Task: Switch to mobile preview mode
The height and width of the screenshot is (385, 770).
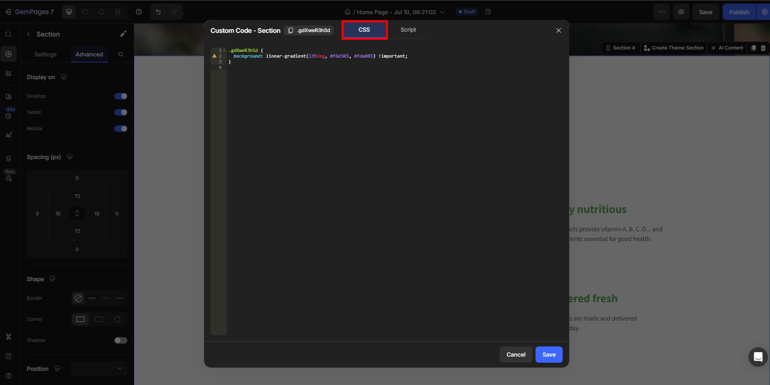Action: click(101, 12)
